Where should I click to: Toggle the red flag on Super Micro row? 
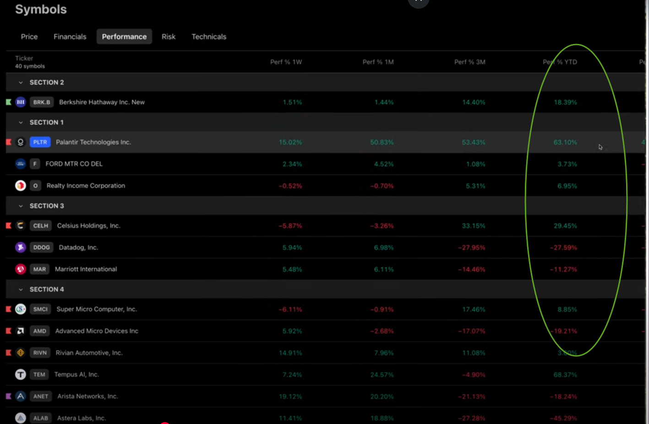(9, 309)
